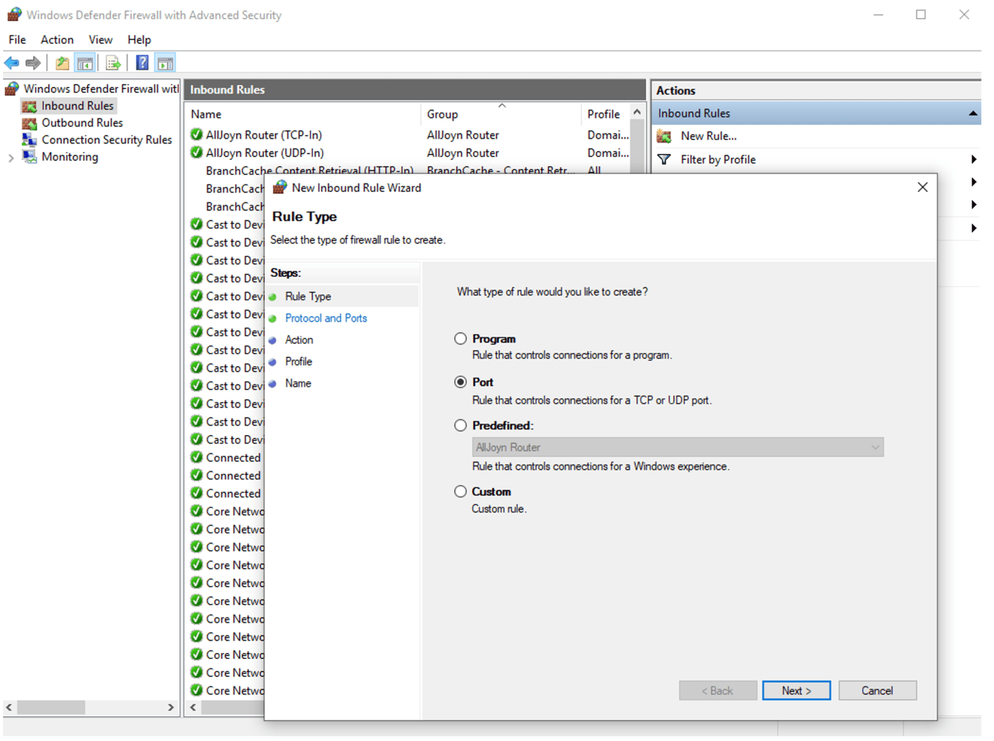The width and height of the screenshot is (994, 741).
Task: Click the app icon in the main window title bar
Action: tap(14, 14)
